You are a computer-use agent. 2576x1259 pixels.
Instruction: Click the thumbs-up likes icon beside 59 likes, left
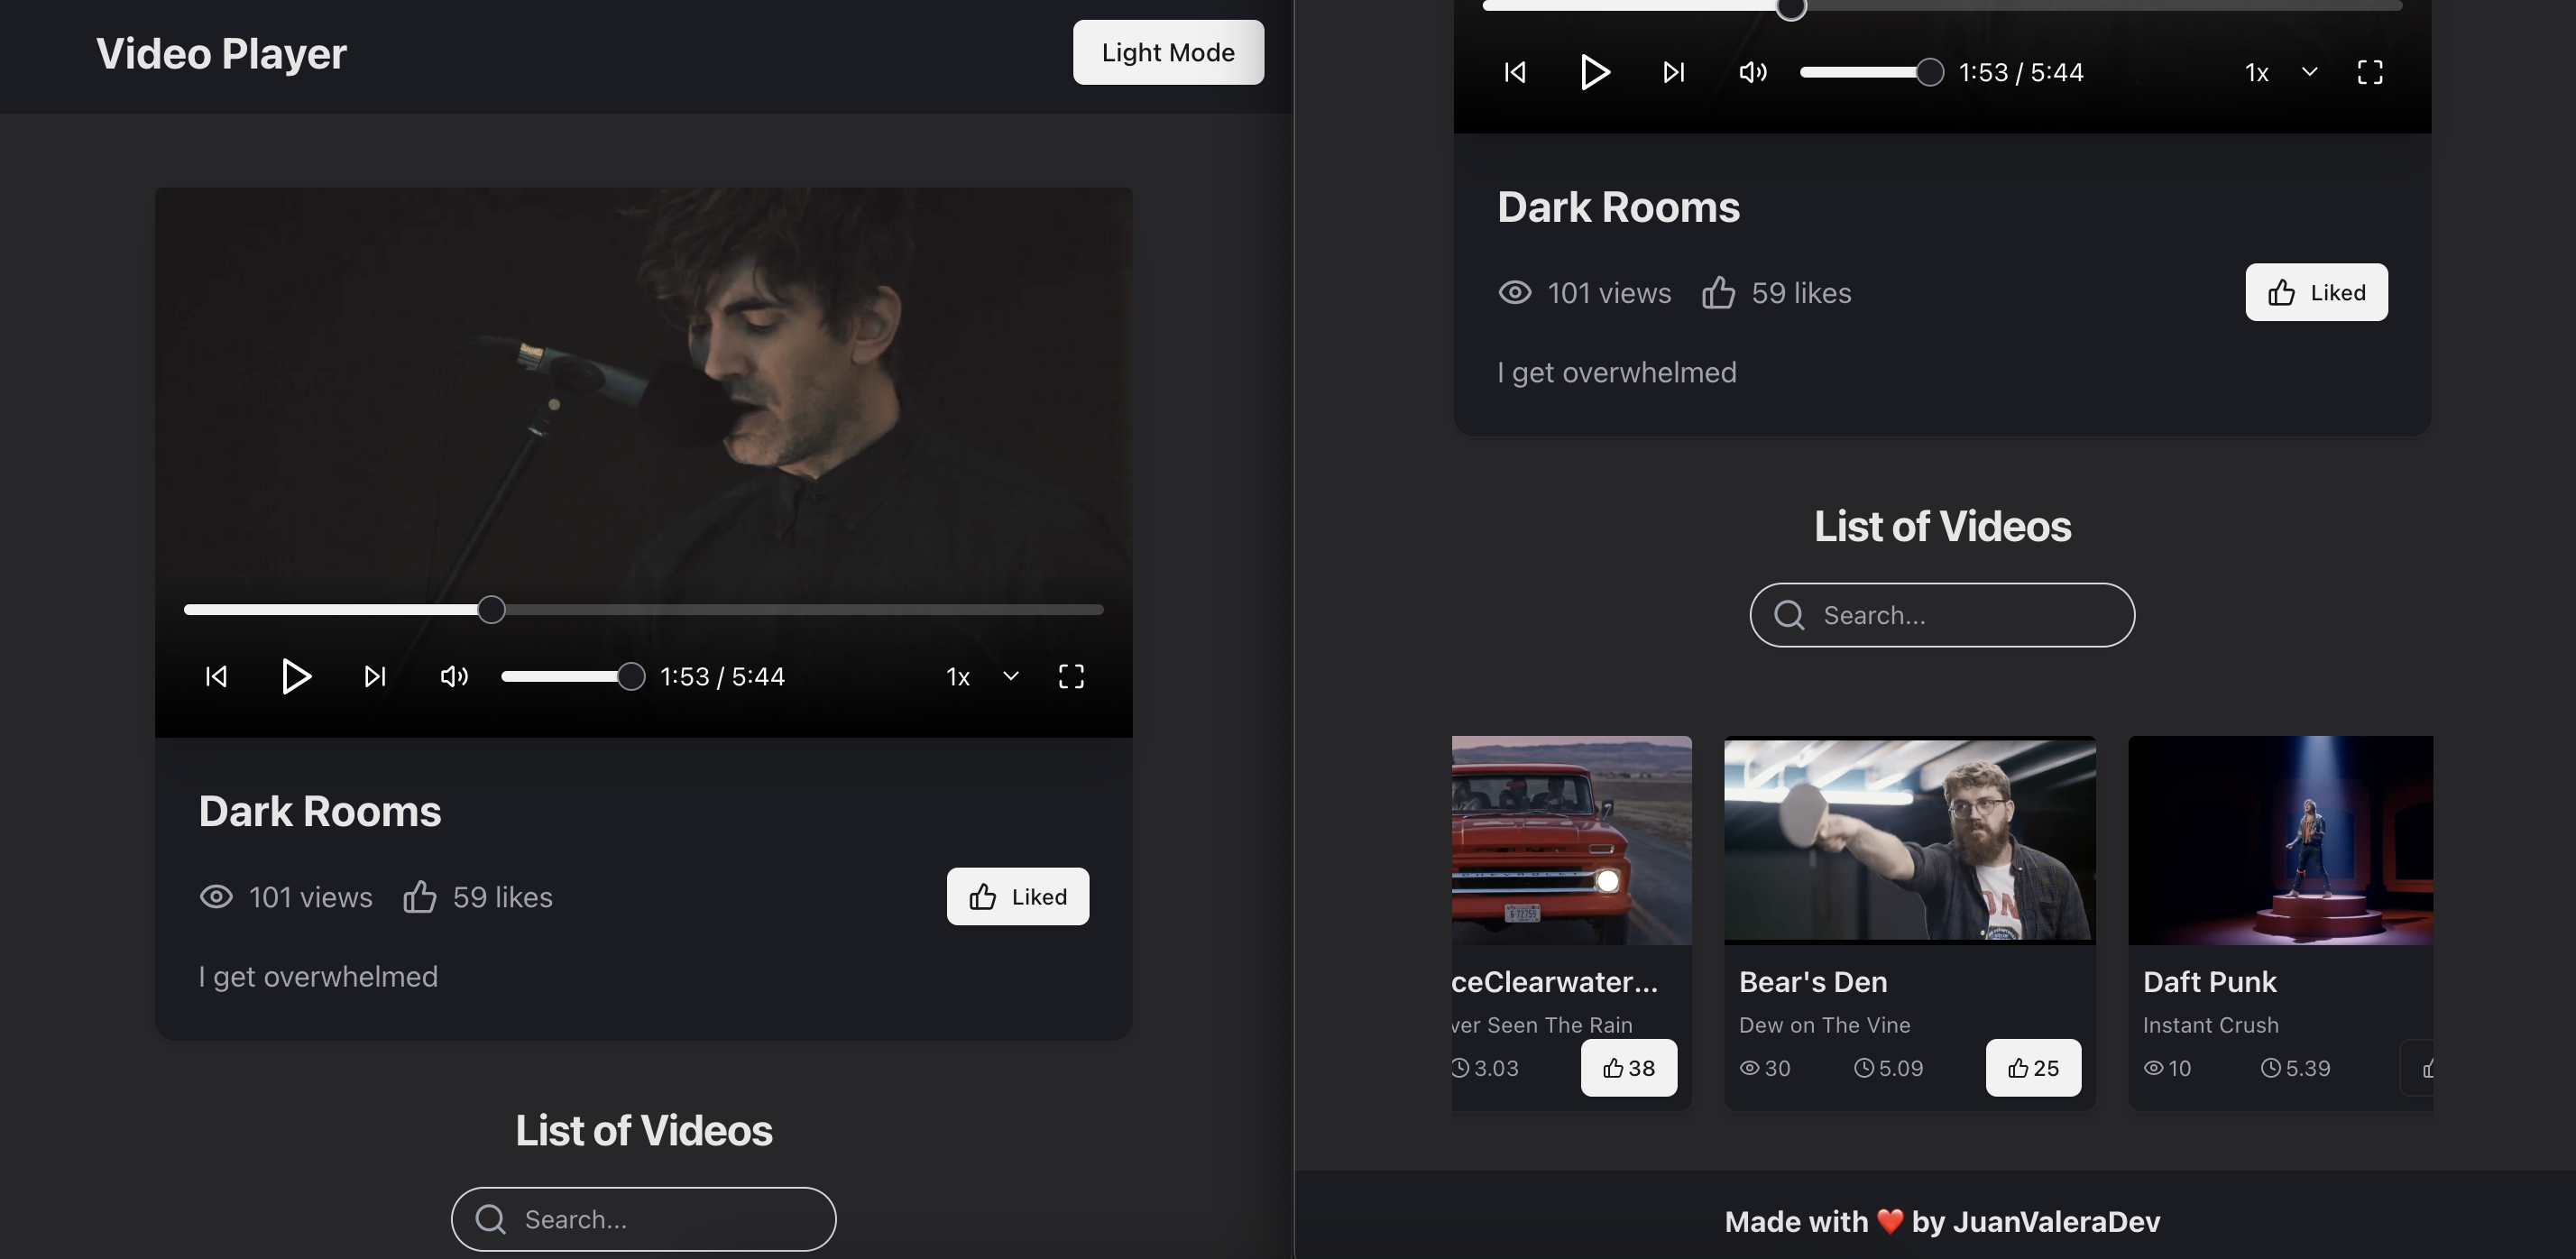(x=420, y=896)
